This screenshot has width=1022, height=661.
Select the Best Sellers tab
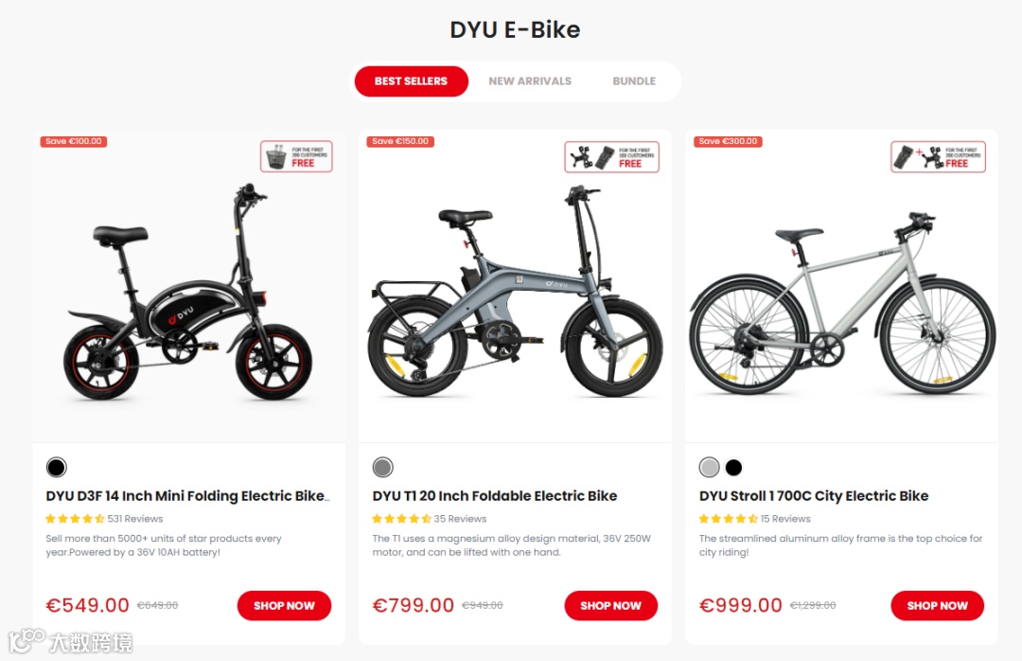tap(412, 80)
